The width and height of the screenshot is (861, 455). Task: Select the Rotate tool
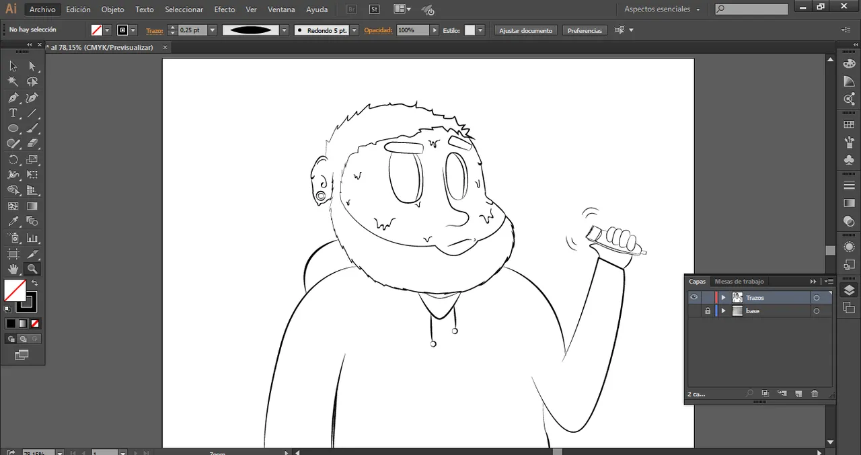click(13, 159)
